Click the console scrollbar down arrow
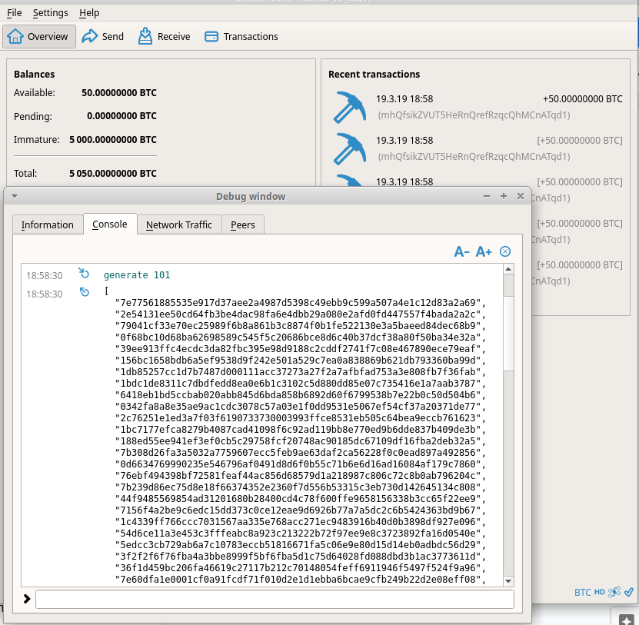Screen dimensions: 639x625 (508, 581)
